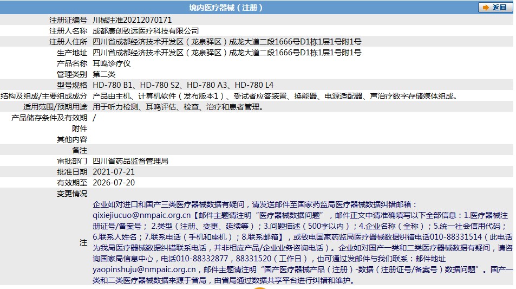This screenshot has height=289, width=516.
Task: Select management class 第二类
Action: (x=104, y=74)
